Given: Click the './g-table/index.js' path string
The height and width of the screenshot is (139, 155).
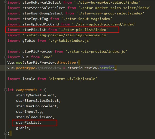Looking at the screenshot, I should [x=69, y=41].
